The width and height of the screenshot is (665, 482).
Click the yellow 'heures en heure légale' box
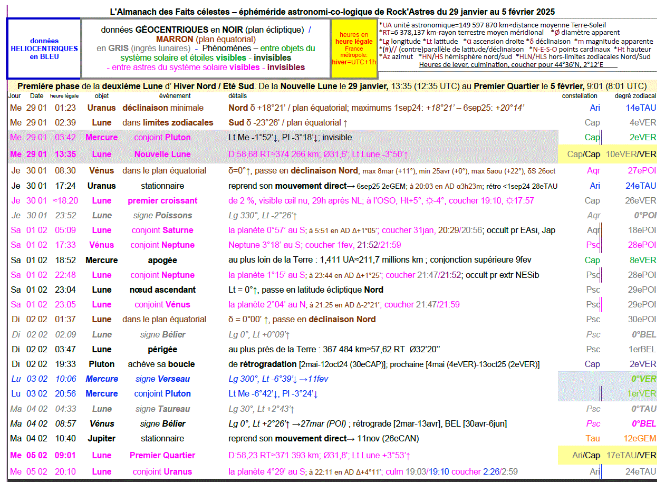coord(354,49)
